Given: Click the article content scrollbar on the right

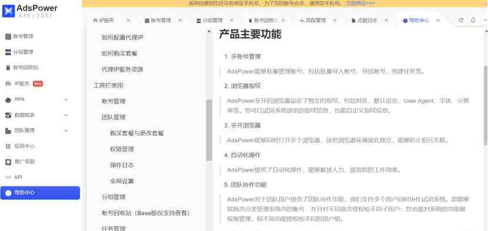Looking at the screenshot, I should [486, 105].
